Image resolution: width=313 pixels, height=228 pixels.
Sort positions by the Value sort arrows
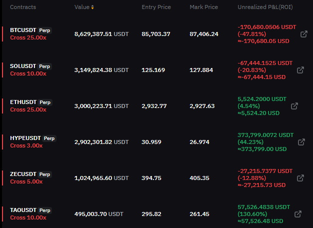(x=92, y=7)
